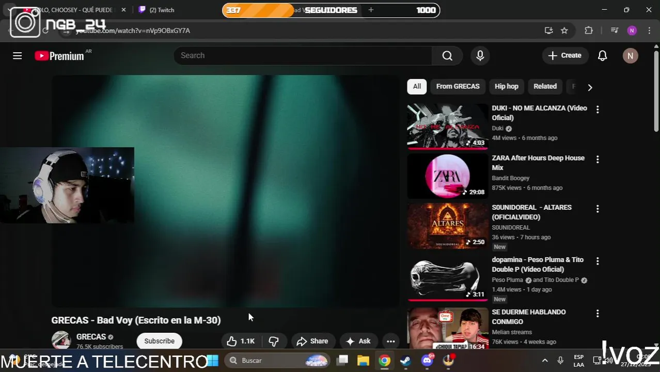Open Steam from the taskbar
This screenshot has width=660, height=372.
coord(406,361)
